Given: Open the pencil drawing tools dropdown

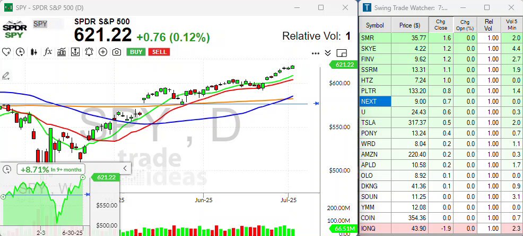Looking at the screenshot, I should click(6, 76).
